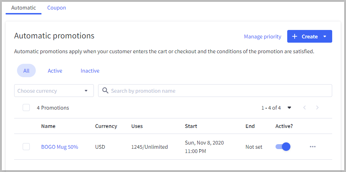346x172 pixels.
Task: Click the search magnifier icon
Action: coord(106,91)
